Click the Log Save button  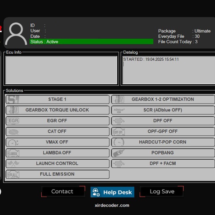(162, 192)
